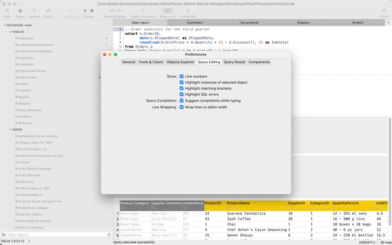Toggle Suggest completions while typing

click(181, 100)
